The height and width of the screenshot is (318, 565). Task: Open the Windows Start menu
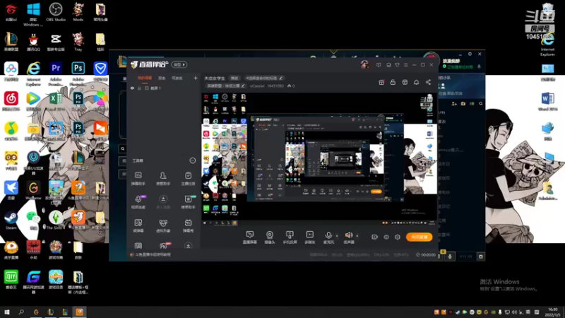coord(6,312)
